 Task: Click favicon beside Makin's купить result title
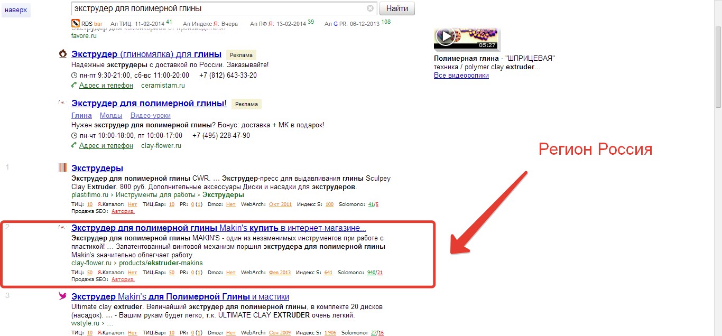coord(63,228)
